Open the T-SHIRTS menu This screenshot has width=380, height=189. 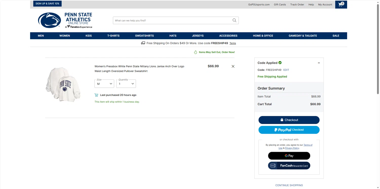113,36
